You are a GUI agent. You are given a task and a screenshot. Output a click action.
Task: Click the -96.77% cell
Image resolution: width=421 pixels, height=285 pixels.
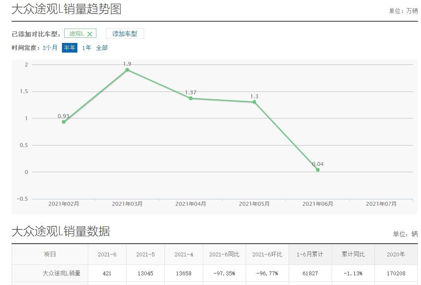point(267,273)
